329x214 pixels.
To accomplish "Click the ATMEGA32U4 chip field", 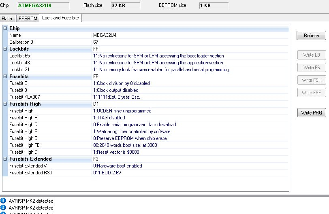I will click(43, 6).
